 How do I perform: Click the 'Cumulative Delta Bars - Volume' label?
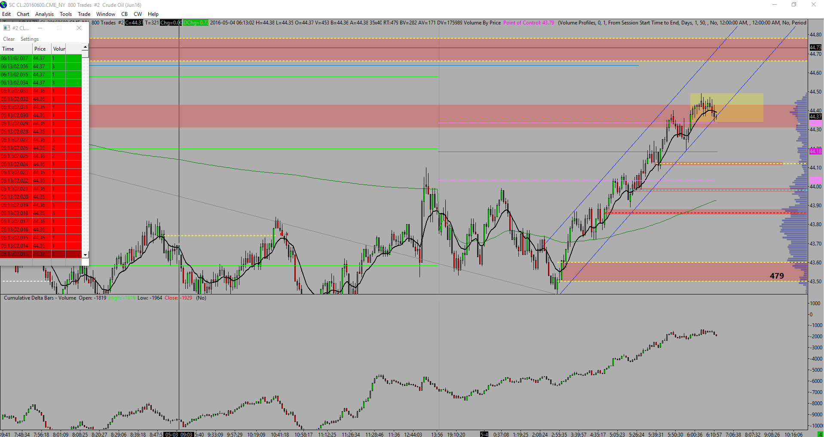pyautogui.click(x=40, y=298)
